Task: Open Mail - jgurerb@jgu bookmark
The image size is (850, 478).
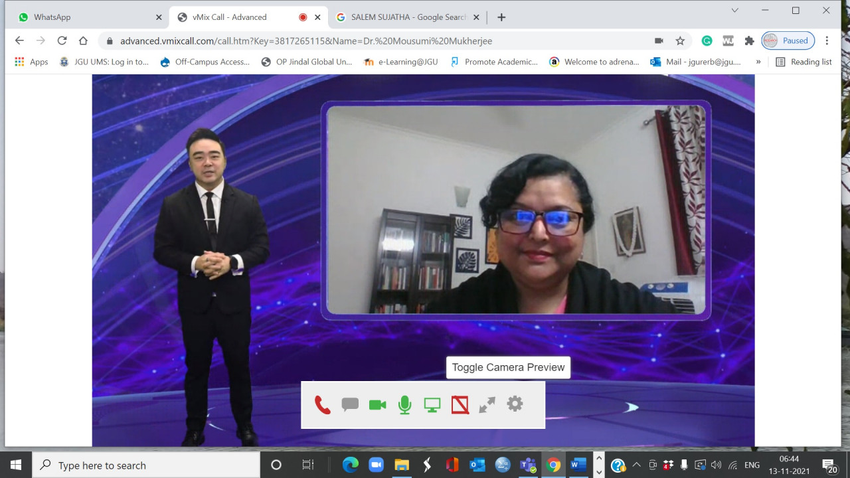Action: click(695, 62)
